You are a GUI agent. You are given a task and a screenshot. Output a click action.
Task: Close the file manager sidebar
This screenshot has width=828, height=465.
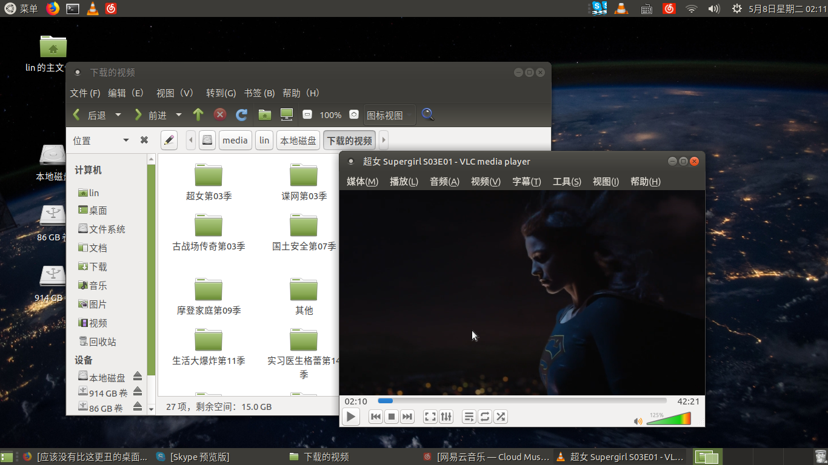[144, 140]
